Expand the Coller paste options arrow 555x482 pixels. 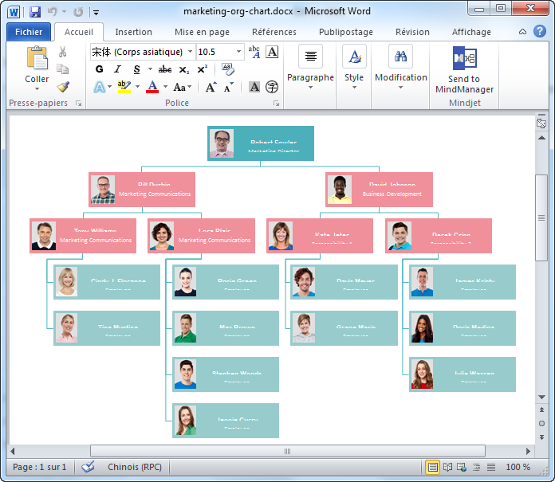37,89
